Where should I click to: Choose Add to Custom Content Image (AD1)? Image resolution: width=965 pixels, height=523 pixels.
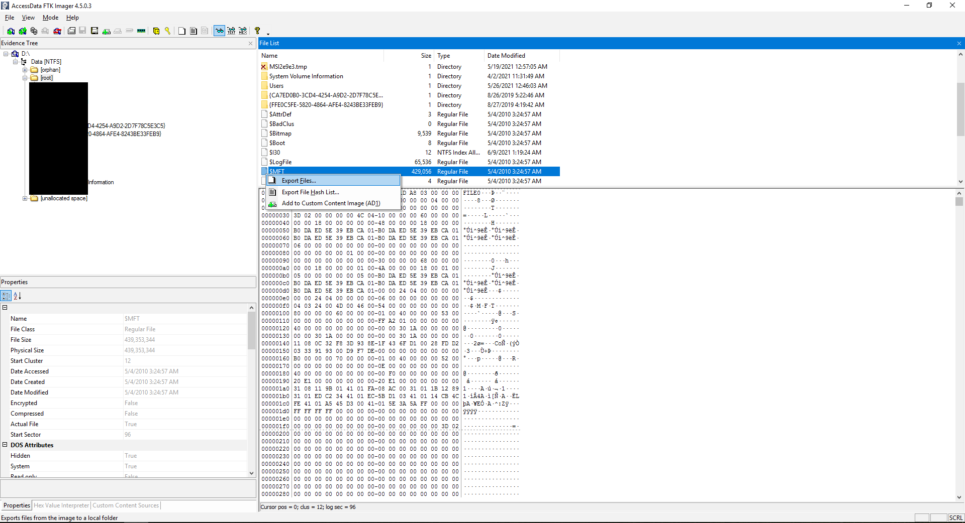[333, 203]
